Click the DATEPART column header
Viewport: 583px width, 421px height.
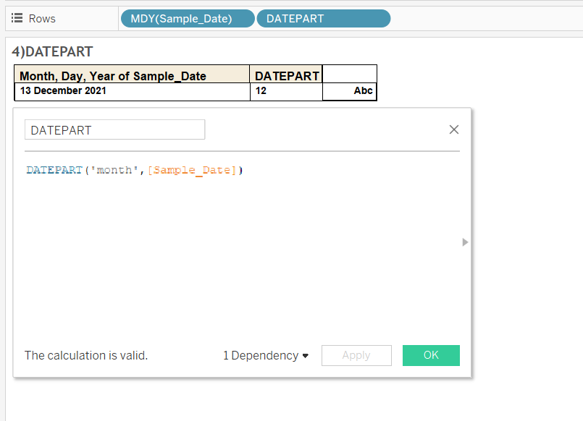coord(286,75)
